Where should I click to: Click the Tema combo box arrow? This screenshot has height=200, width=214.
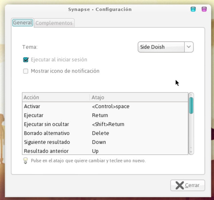[189, 47]
